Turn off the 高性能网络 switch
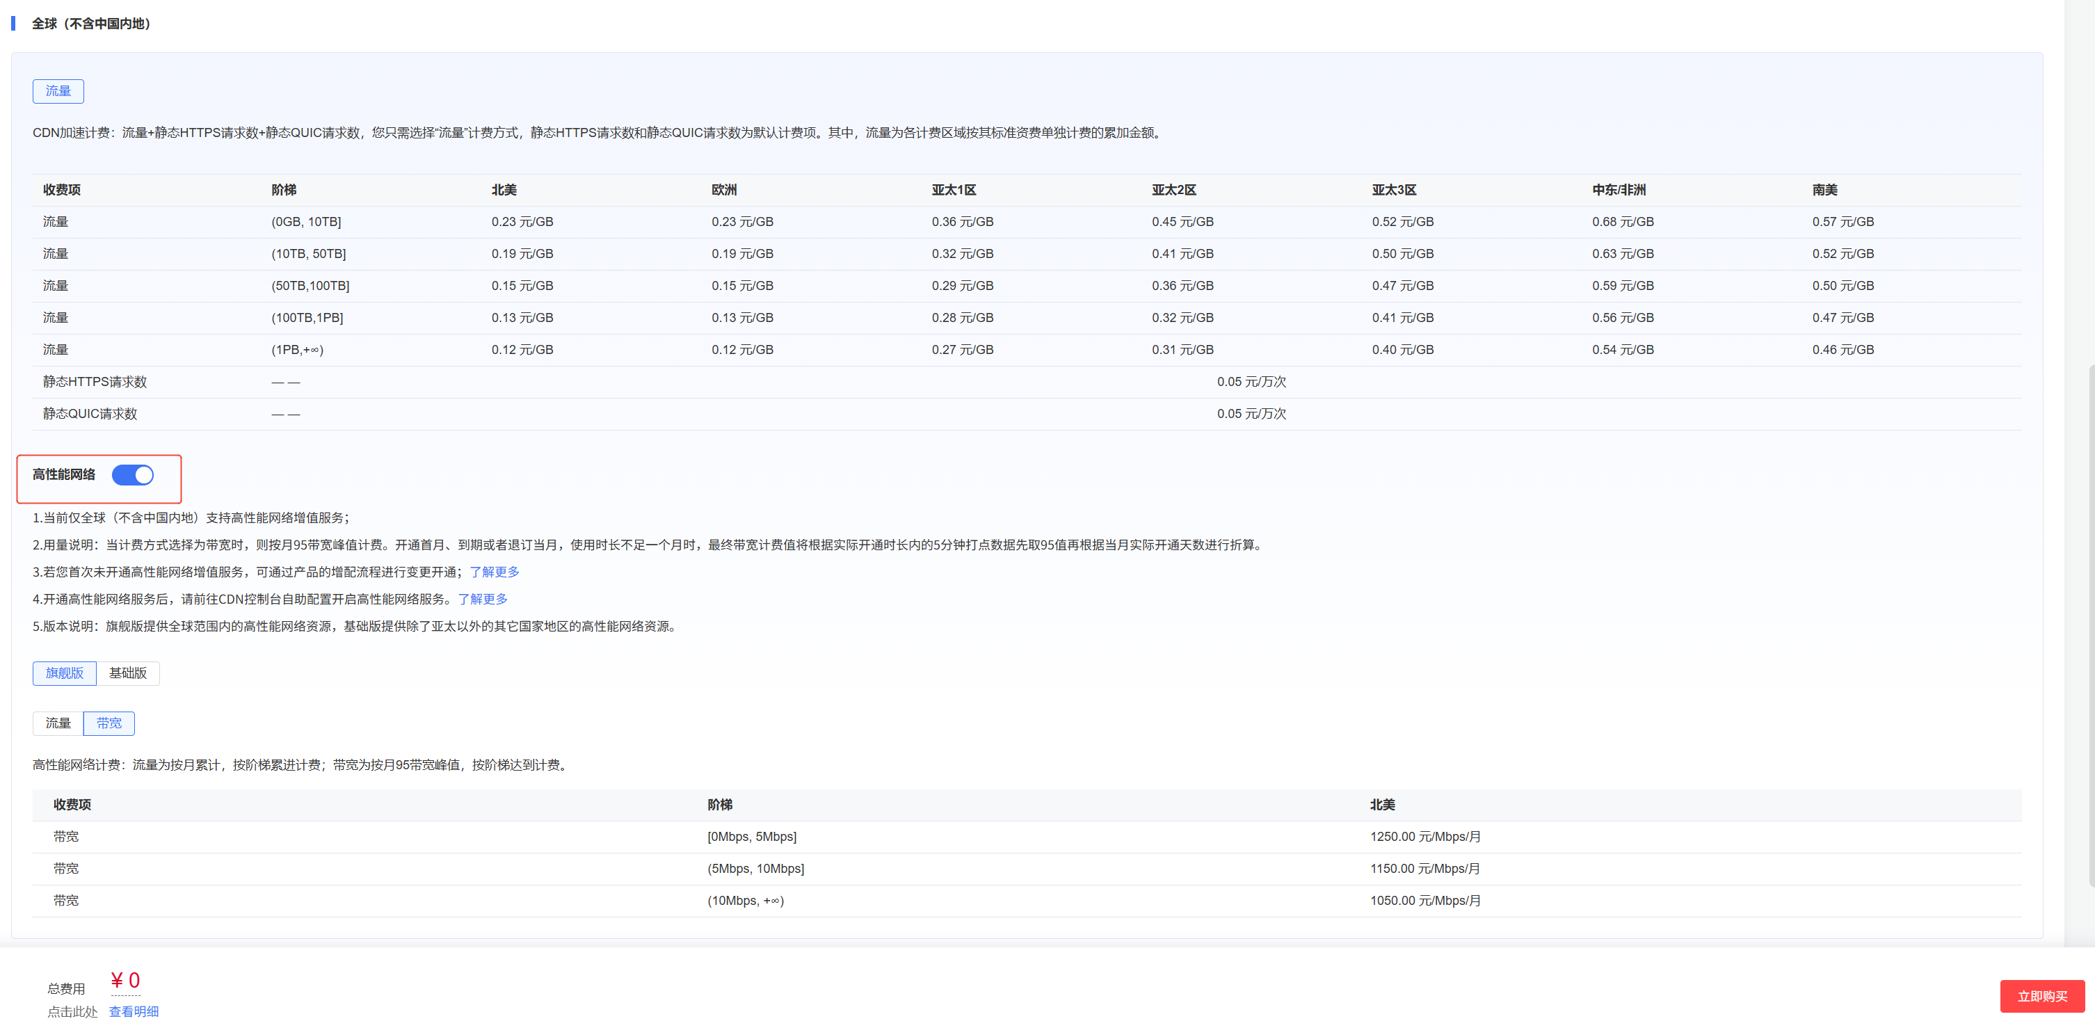This screenshot has width=2095, height=1028. tap(133, 475)
